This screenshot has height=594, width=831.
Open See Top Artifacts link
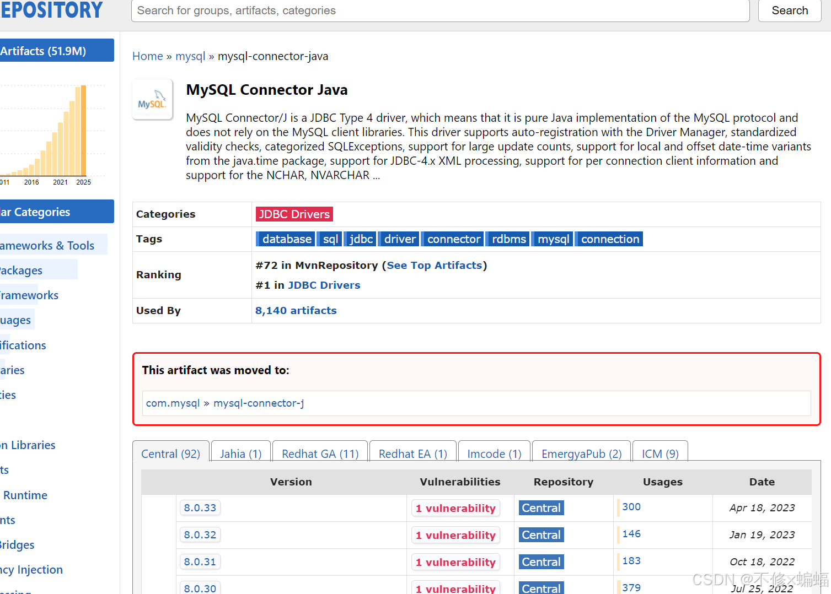click(435, 266)
